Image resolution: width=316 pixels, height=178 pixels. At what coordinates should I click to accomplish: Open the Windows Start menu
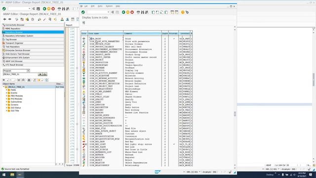tap(4, 175)
